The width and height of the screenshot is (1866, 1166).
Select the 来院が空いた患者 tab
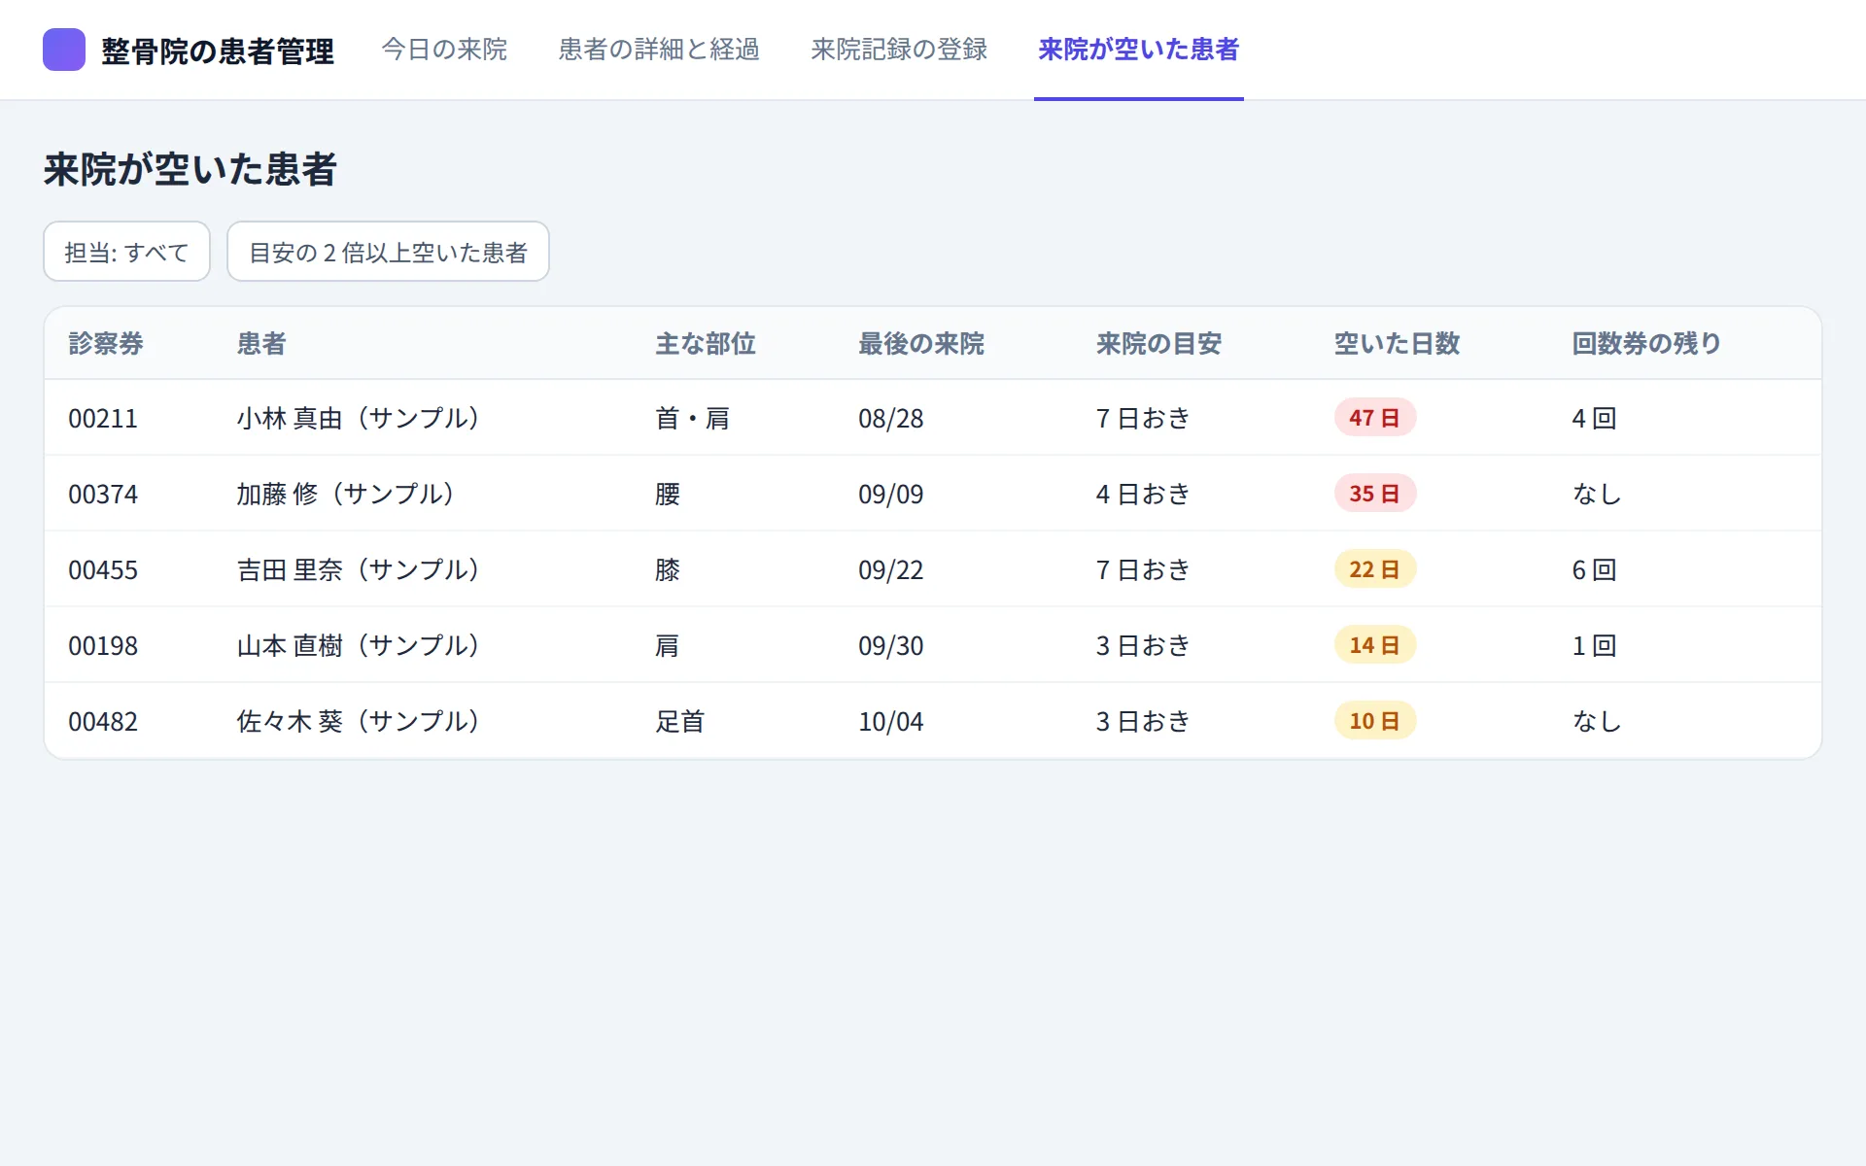pos(1138,50)
